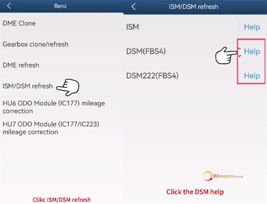Click the red "Click the DSM help" caption
The image size is (267, 204).
point(195,192)
